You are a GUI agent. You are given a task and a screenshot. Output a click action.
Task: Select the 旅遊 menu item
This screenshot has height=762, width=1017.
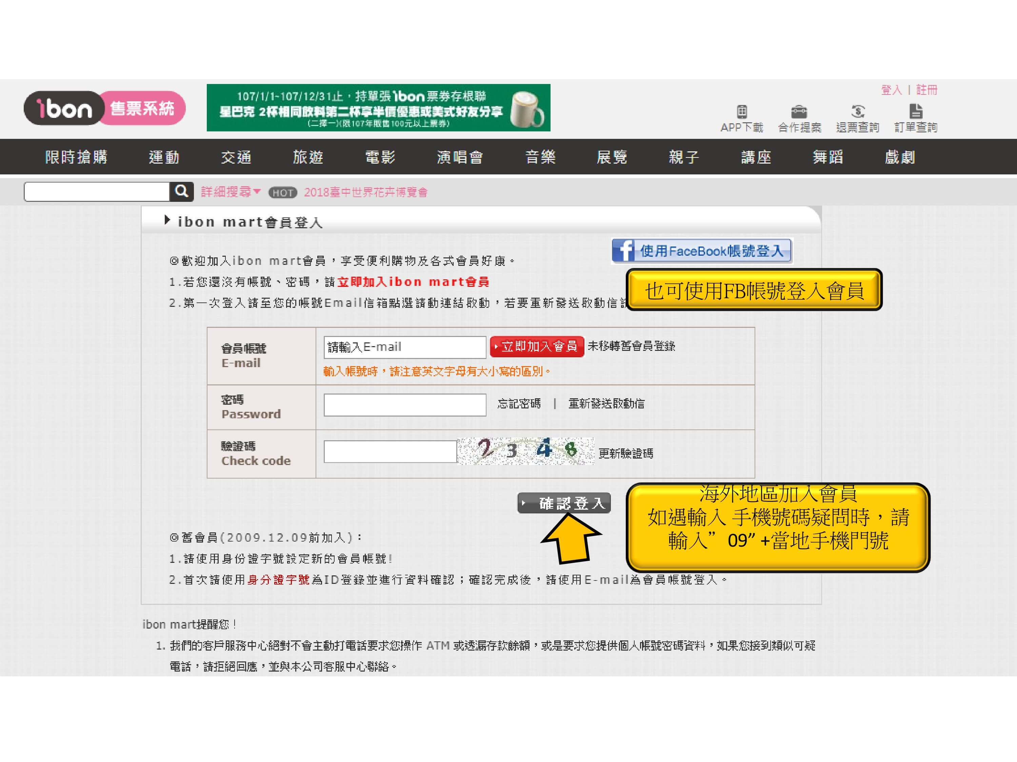pos(308,157)
